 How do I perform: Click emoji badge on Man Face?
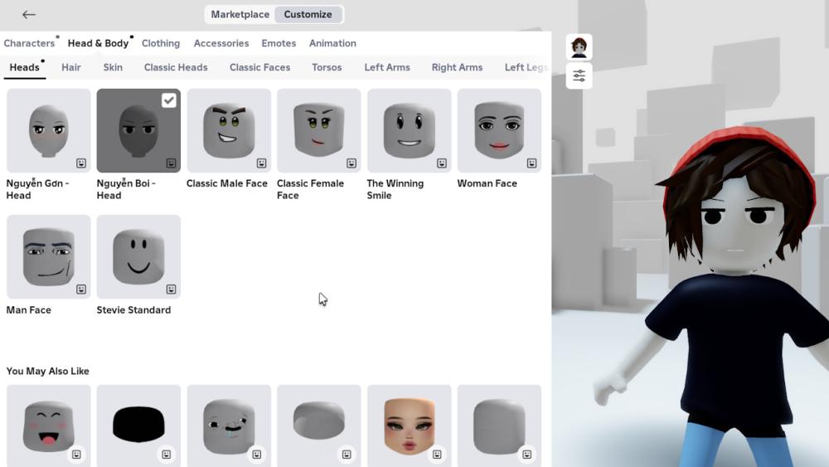point(81,289)
